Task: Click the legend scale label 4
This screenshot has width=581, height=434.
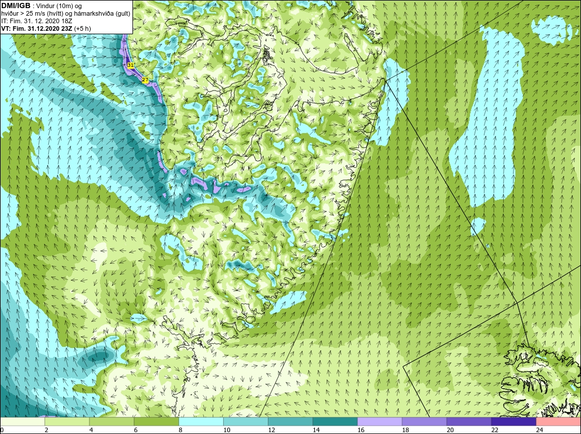Action: (91, 430)
